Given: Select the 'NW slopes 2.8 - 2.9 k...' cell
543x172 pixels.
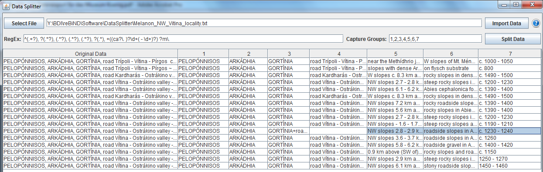Looking at the screenshot, I should click(395, 131).
